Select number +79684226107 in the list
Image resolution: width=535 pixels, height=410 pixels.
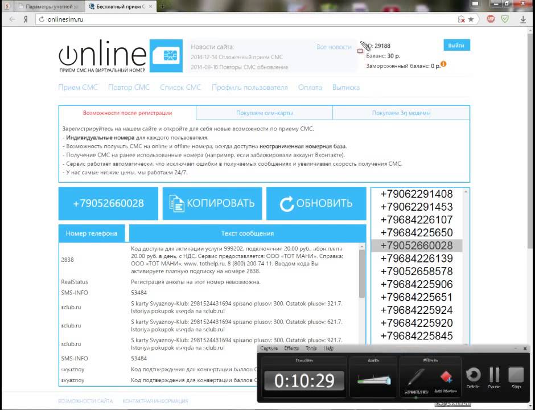pos(417,220)
